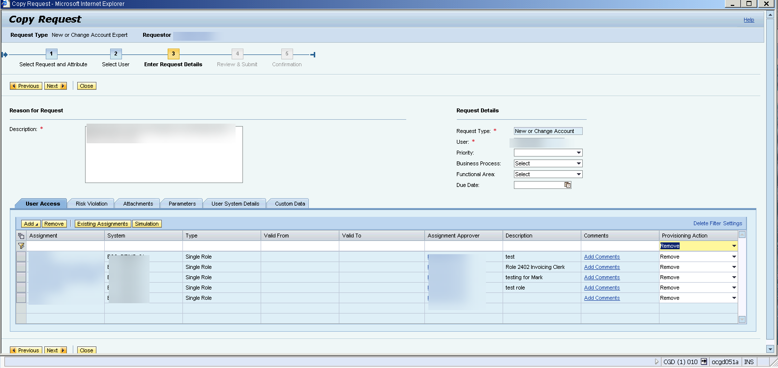Screen dimensions: 778x368
Task: Click the table scrollbar down arrow
Action: pos(742,319)
